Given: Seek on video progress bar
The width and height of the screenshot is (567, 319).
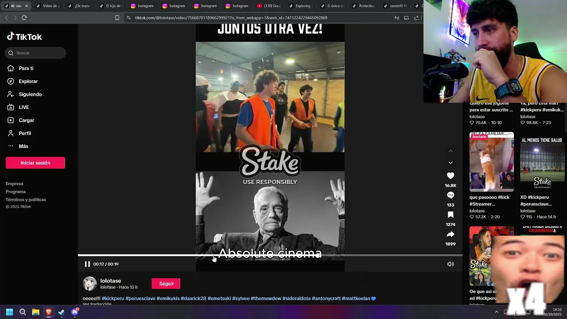Looking at the screenshot, I should click(x=270, y=255).
